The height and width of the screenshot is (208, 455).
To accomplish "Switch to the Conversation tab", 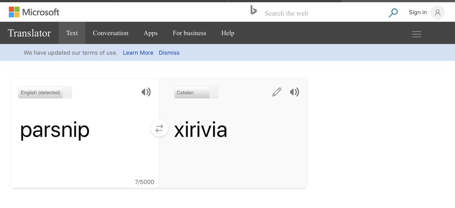I will tap(111, 33).
